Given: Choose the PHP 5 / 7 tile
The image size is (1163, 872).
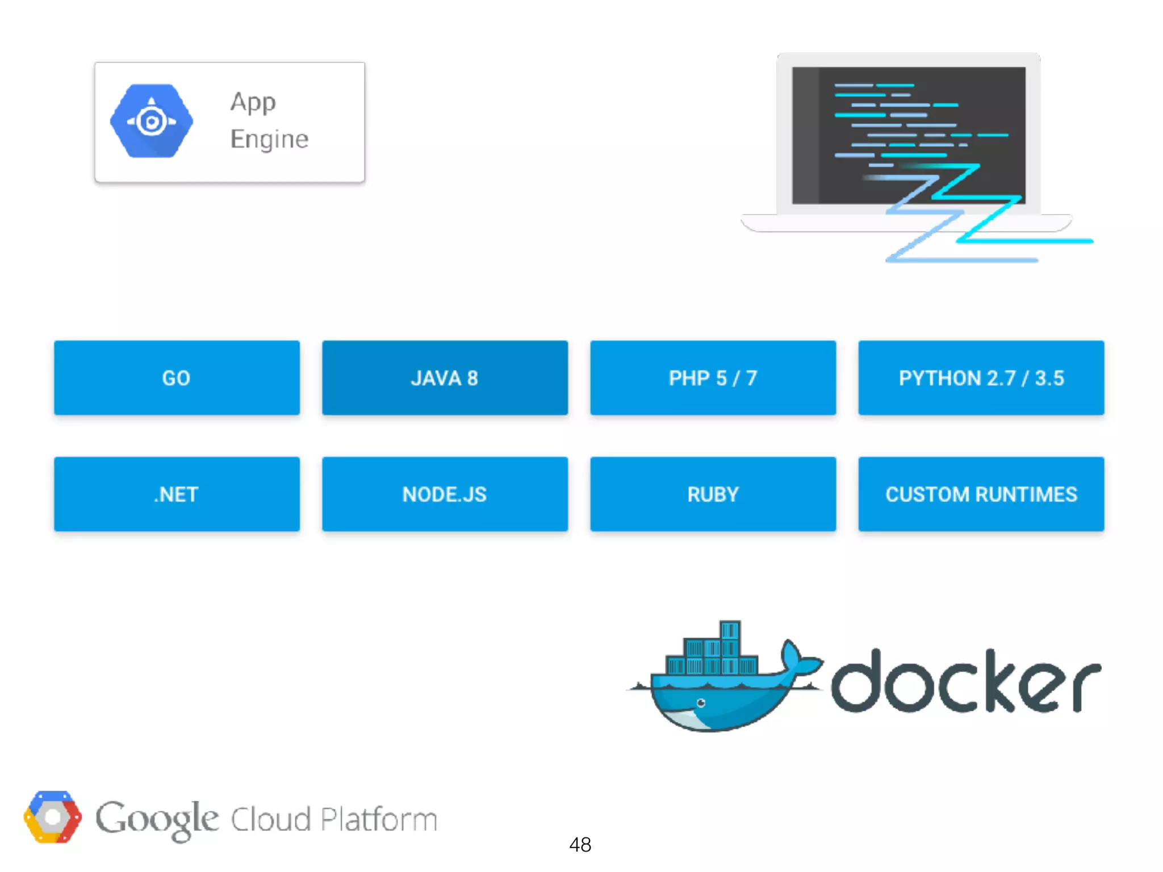Looking at the screenshot, I should coord(713,378).
